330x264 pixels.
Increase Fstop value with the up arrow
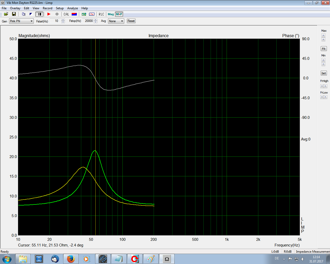[x=96, y=20]
